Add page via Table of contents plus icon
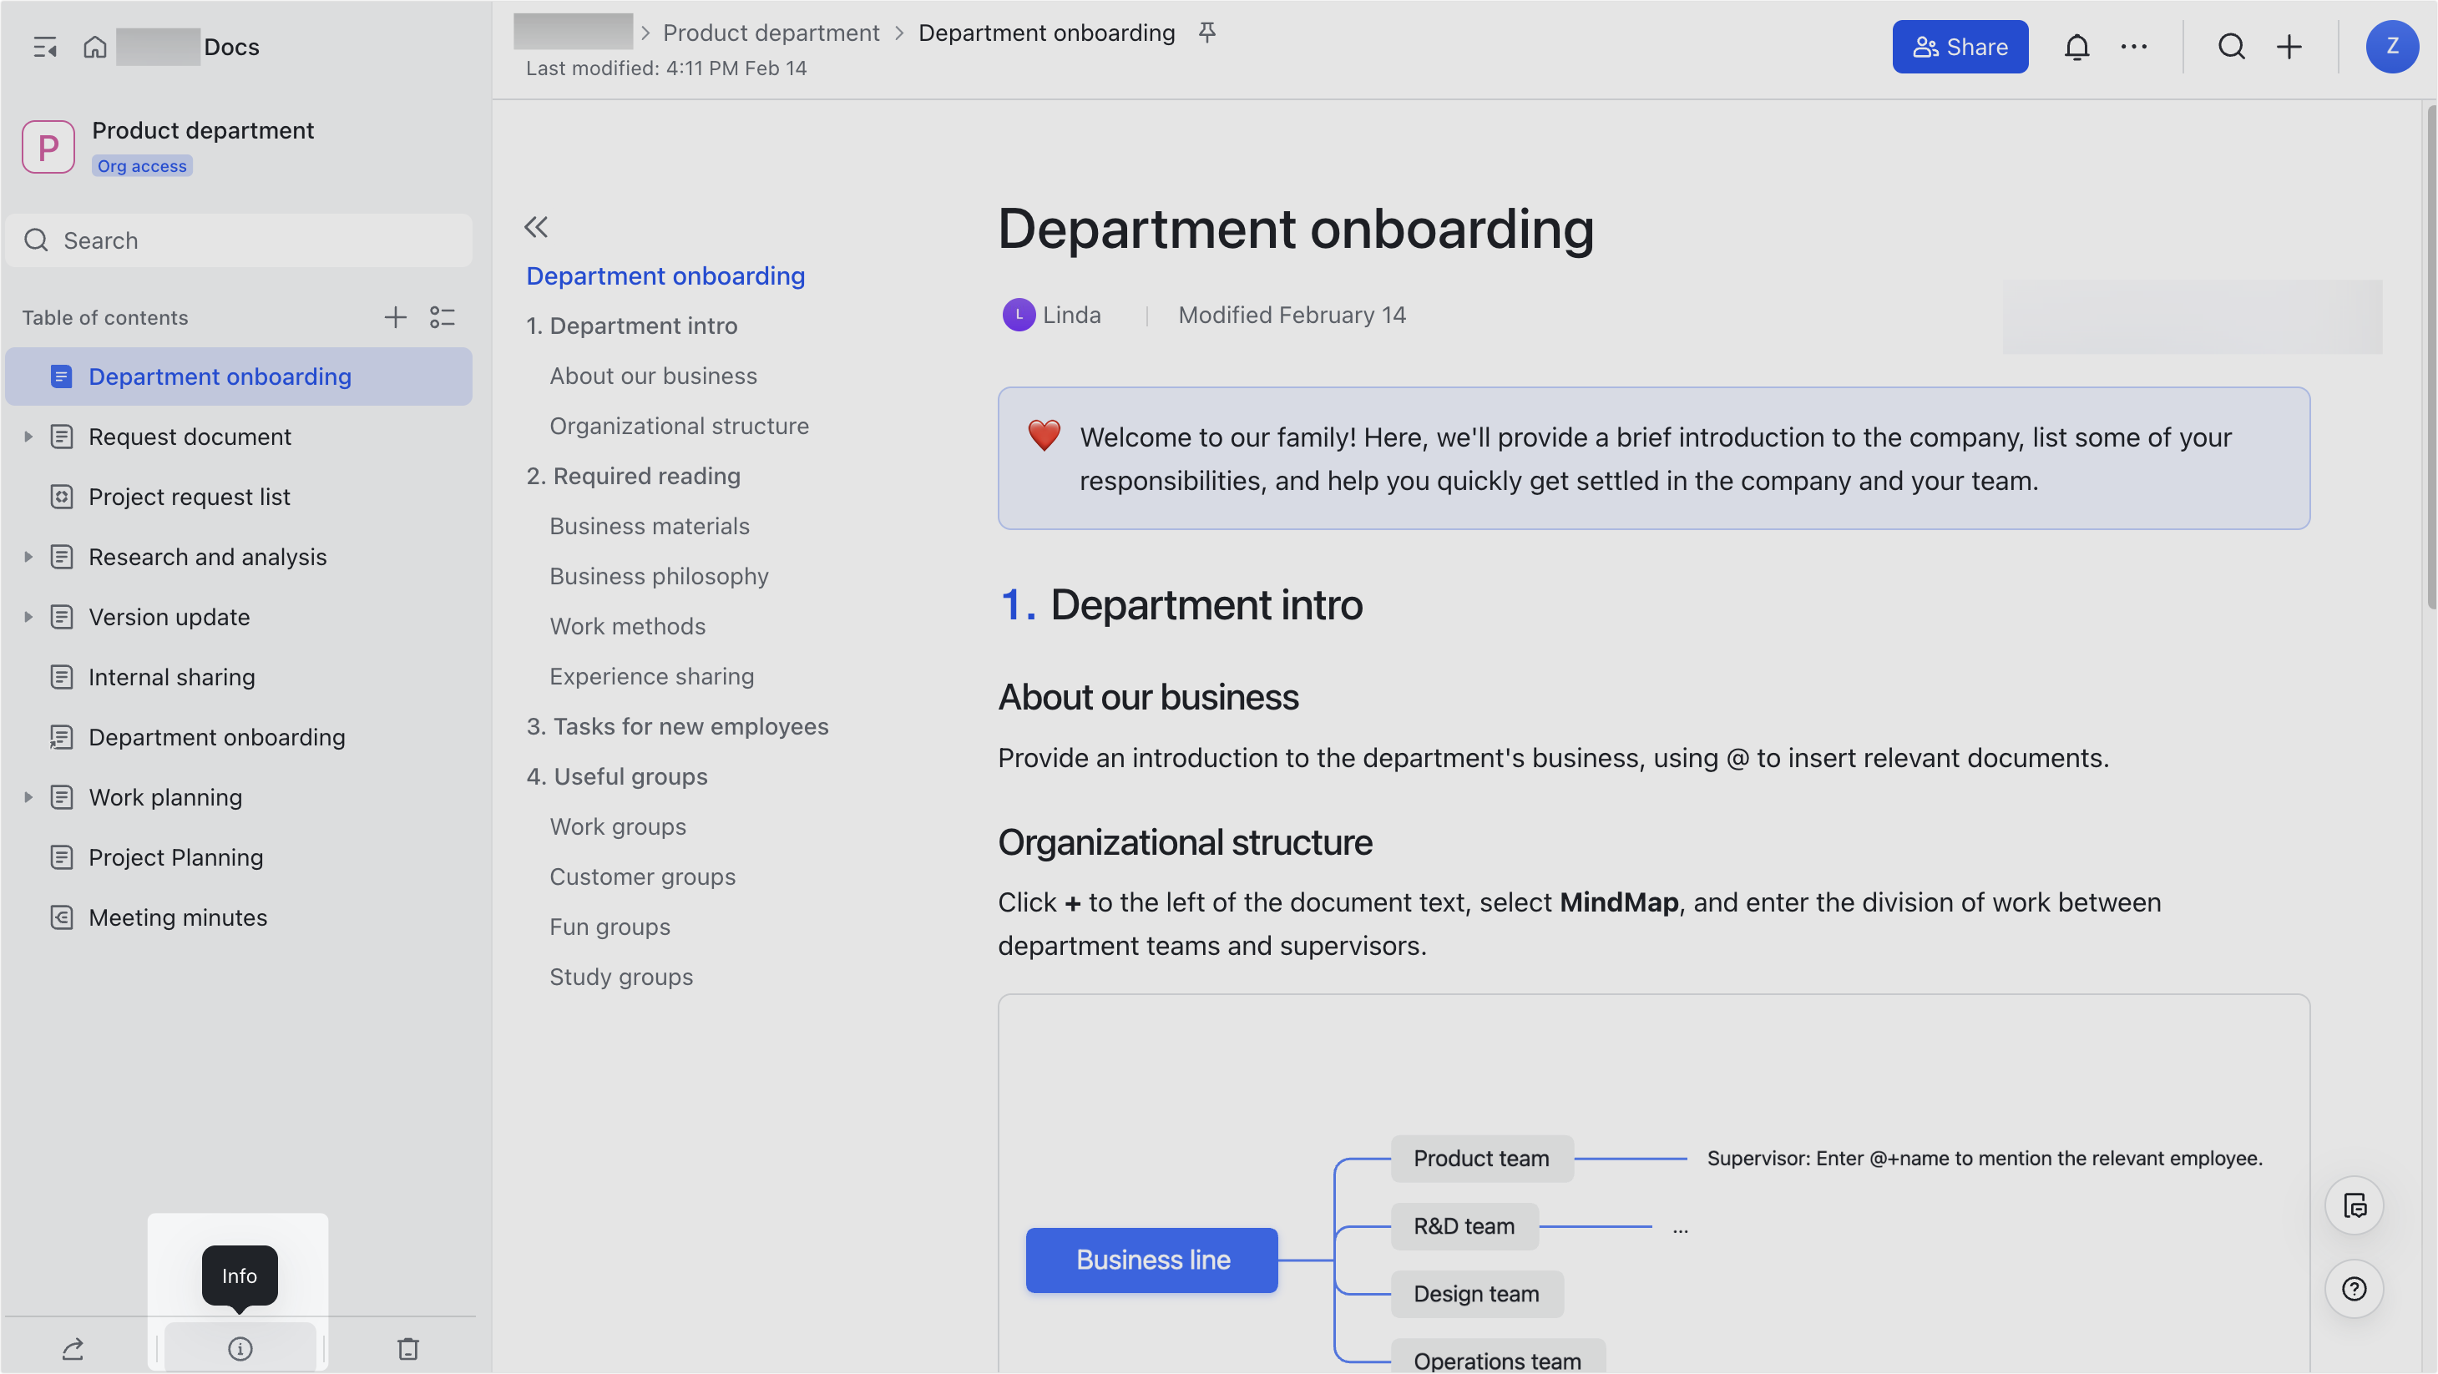The image size is (2438, 1374). [x=395, y=317]
